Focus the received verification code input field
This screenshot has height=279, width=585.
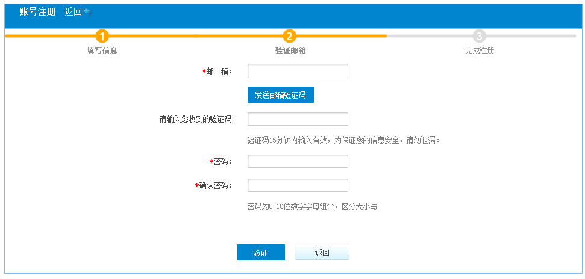click(x=298, y=119)
